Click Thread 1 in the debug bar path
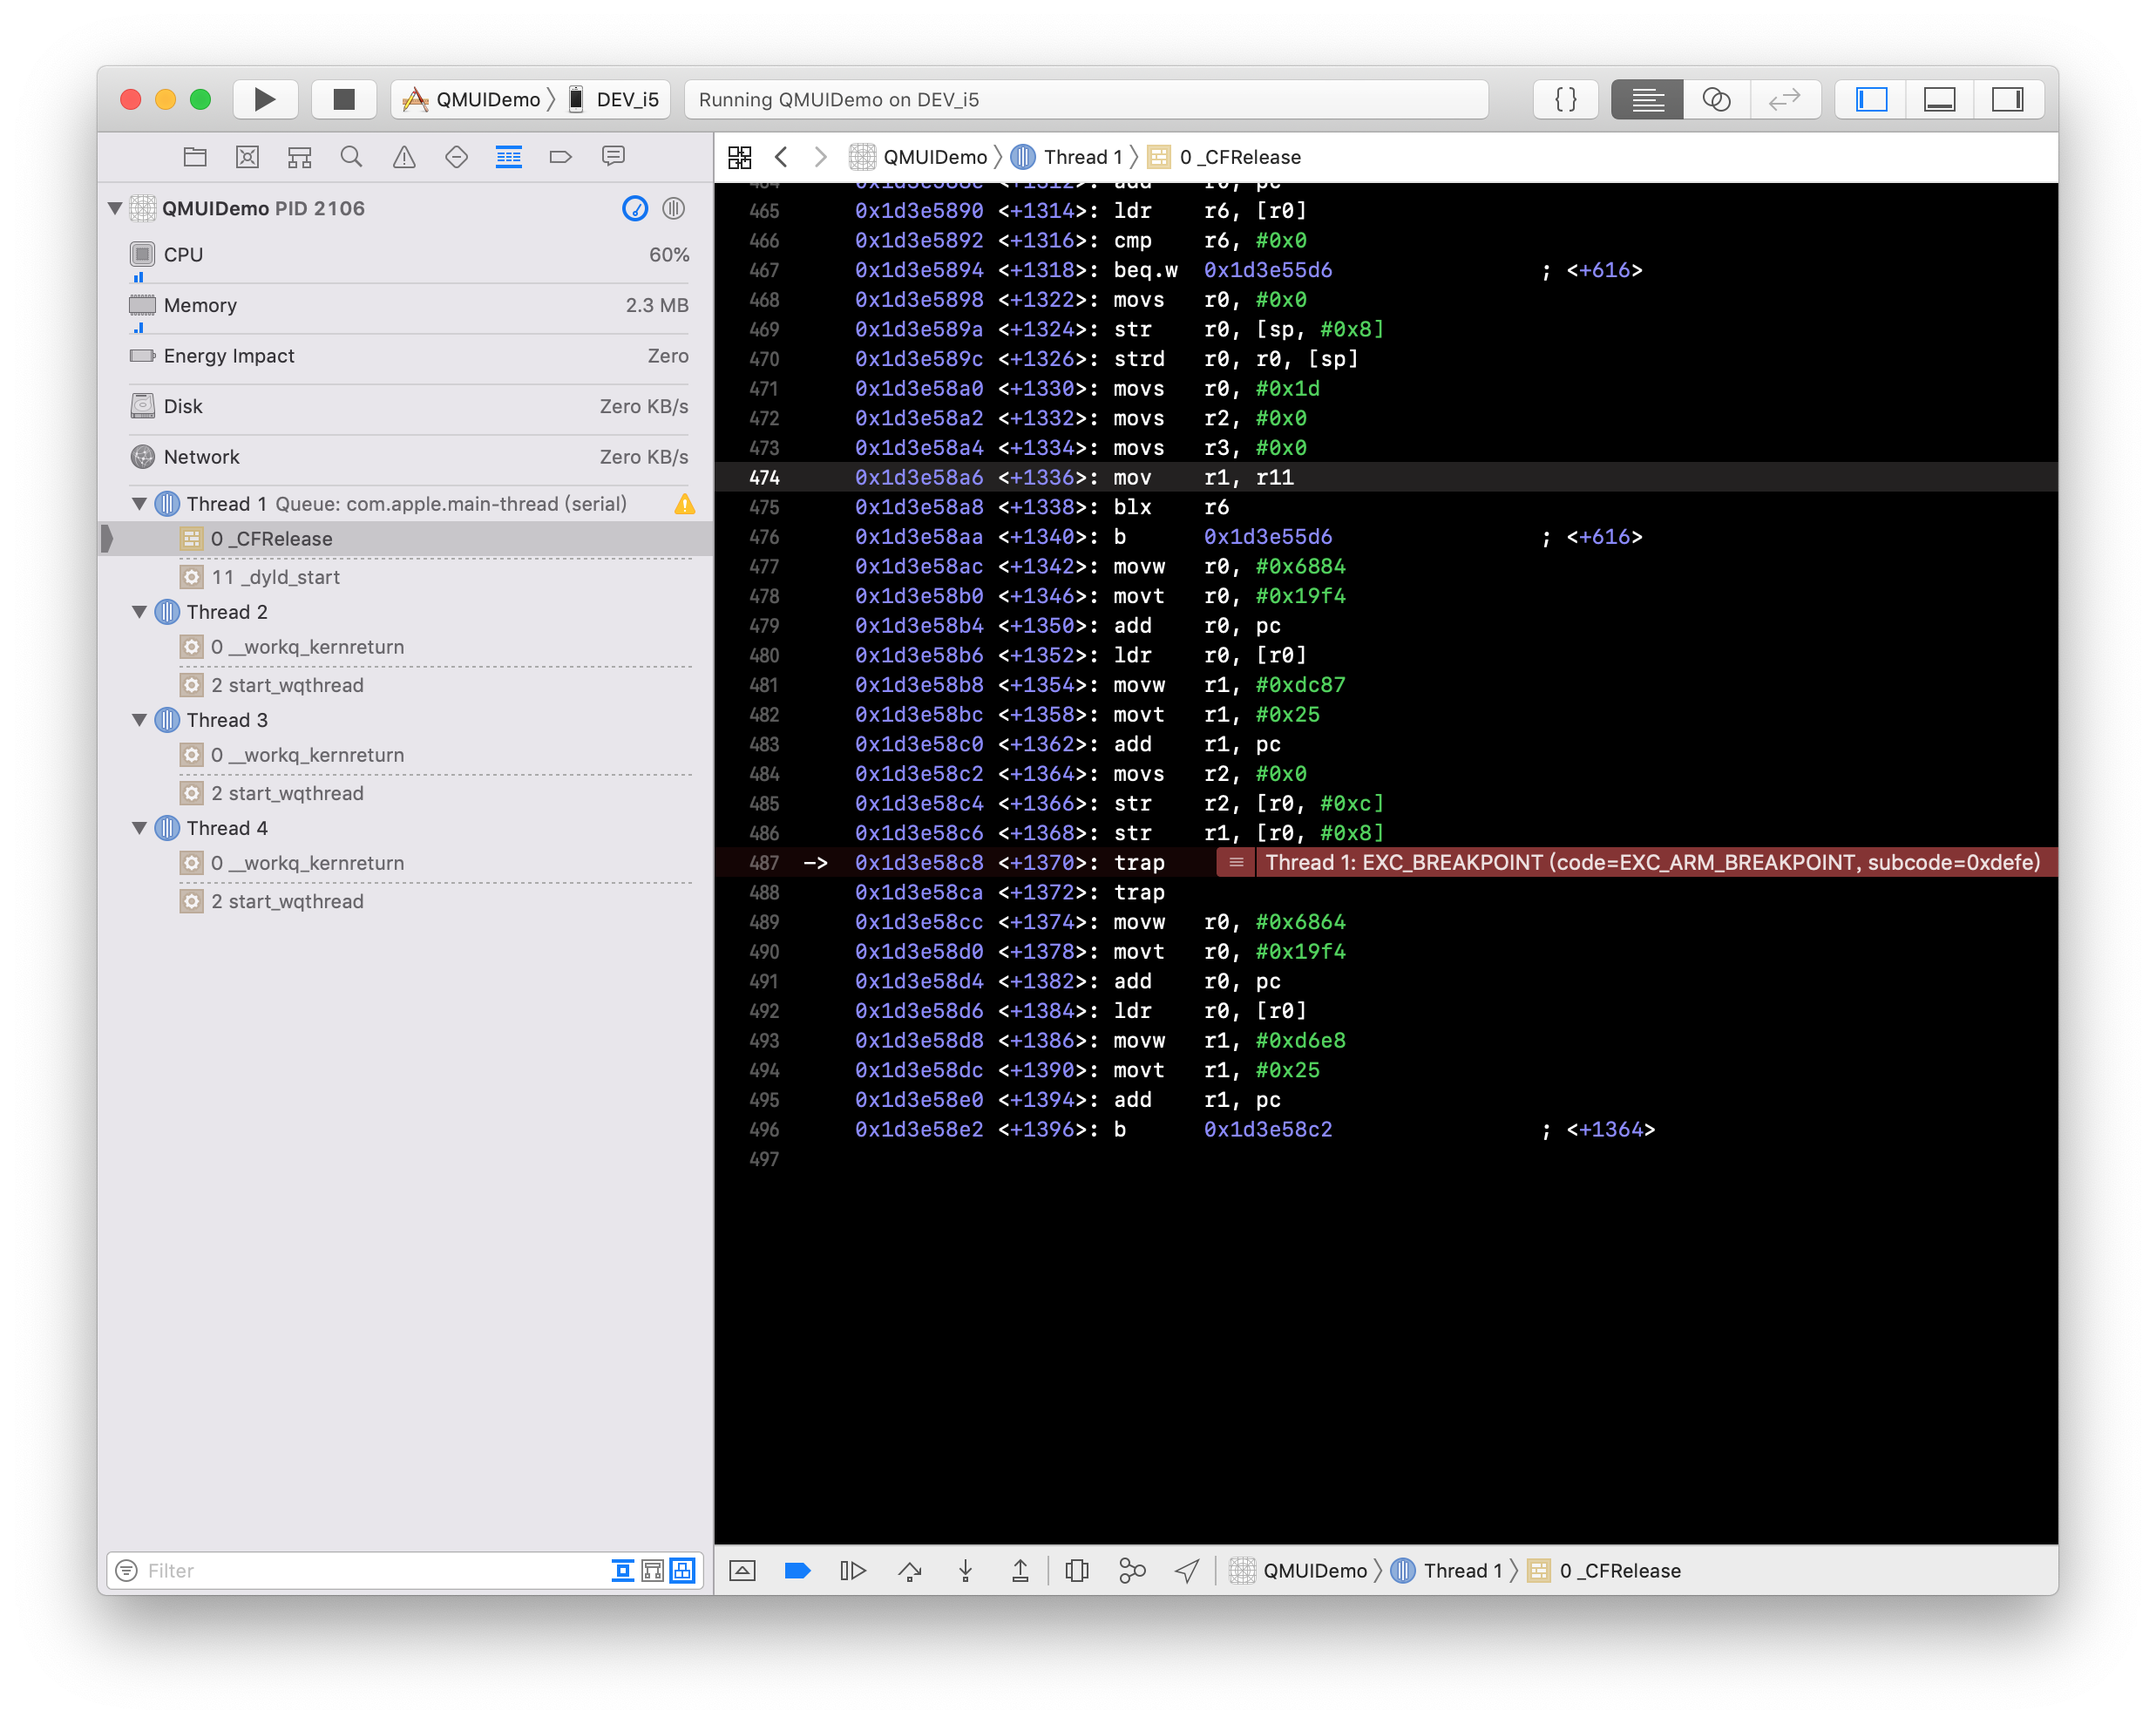The image size is (2156, 1724). (x=1447, y=1570)
